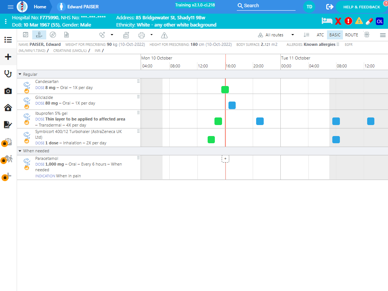Click the application logo in header
This screenshot has height=291, width=388.
pos(22,7)
